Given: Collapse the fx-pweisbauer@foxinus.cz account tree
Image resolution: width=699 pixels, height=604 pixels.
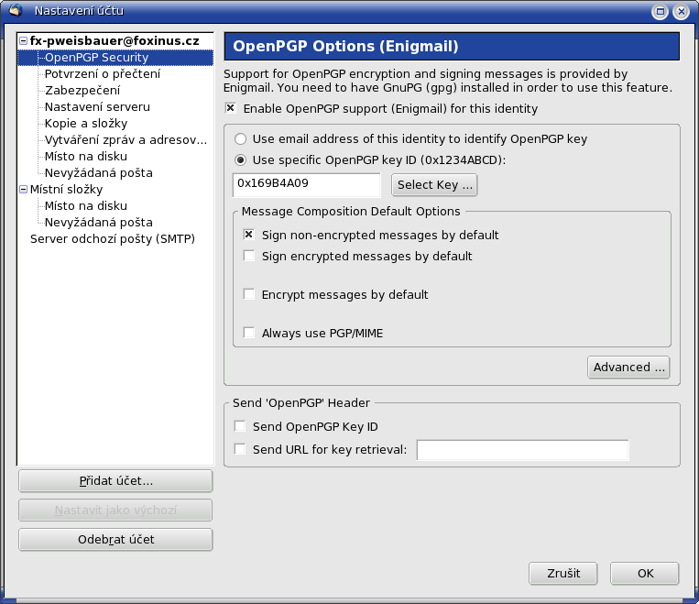Looking at the screenshot, I should [x=24, y=41].
